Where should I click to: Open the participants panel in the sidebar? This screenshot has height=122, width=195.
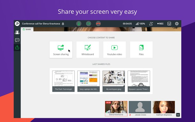point(17,32)
